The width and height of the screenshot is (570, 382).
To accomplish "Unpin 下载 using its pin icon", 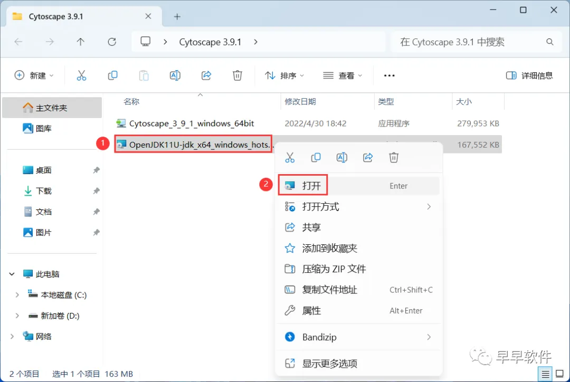I will [96, 191].
